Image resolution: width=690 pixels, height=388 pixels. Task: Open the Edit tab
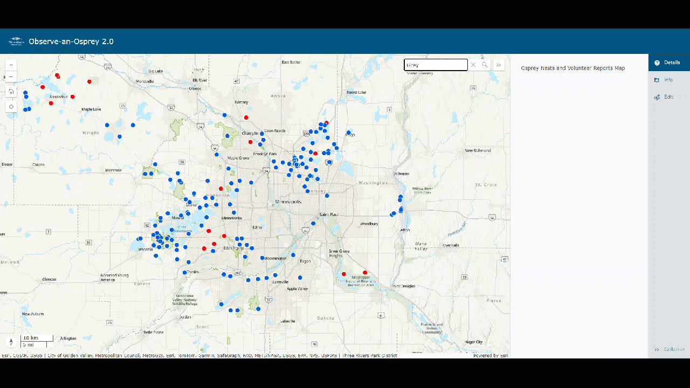tap(669, 97)
